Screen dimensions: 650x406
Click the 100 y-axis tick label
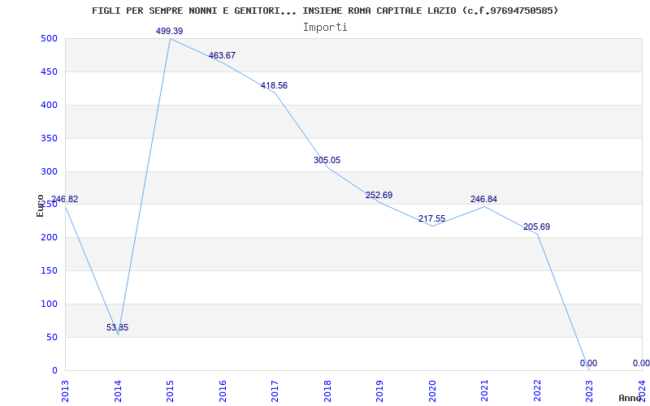(49, 304)
